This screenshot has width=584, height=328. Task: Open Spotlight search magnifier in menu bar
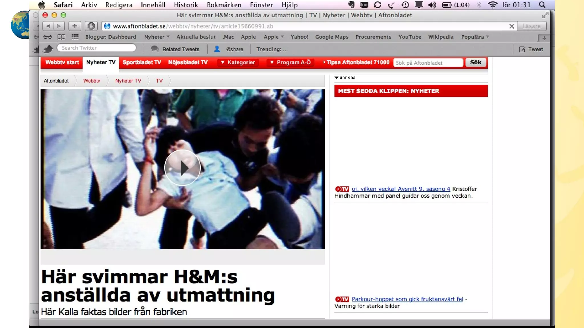(542, 5)
